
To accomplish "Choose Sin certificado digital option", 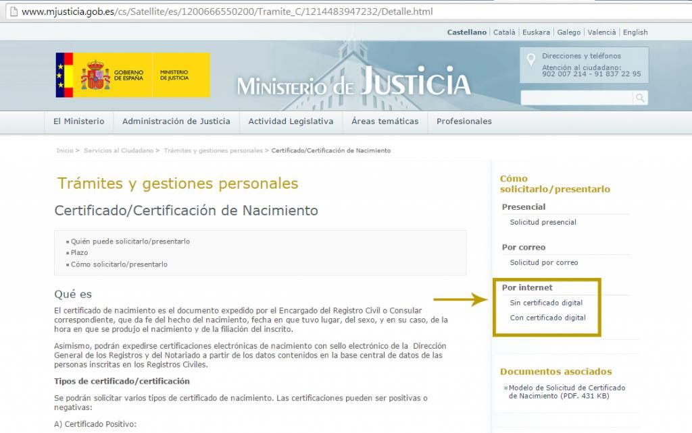I will pos(546,303).
